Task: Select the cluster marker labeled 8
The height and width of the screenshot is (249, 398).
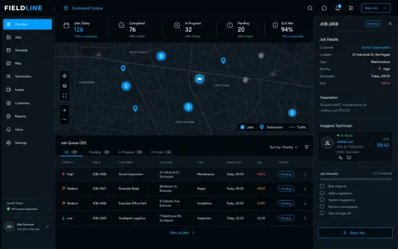Action: pos(161,56)
